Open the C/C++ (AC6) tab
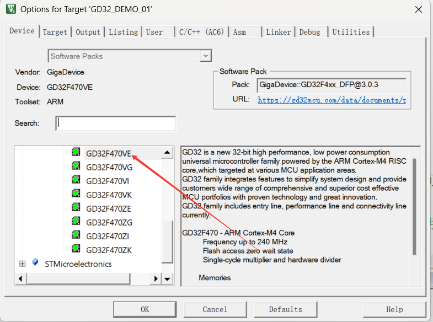 201,32
